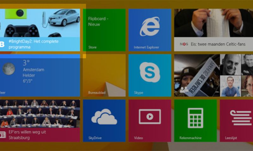Open the People contacts photo tile
253x151 pixels.
pyautogui.click(x=213, y=75)
